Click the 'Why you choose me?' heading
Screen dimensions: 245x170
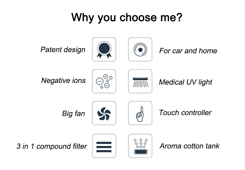(x=127, y=18)
